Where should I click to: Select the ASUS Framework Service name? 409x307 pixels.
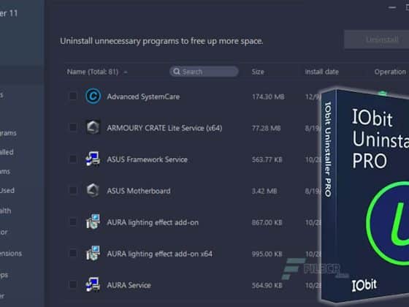click(x=147, y=159)
